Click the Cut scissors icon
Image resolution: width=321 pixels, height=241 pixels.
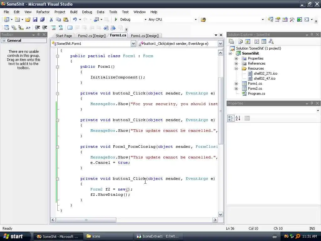(51, 19)
